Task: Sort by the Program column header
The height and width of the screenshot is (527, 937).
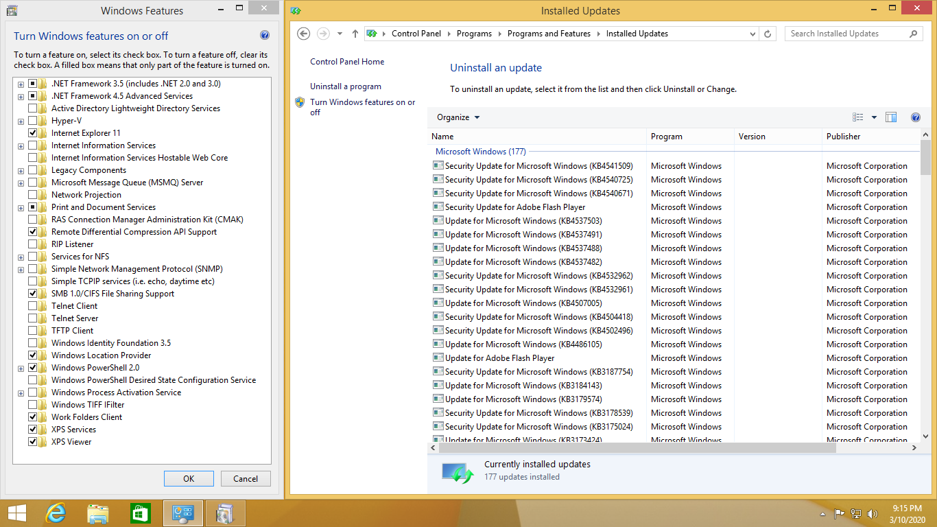Action: (x=691, y=137)
